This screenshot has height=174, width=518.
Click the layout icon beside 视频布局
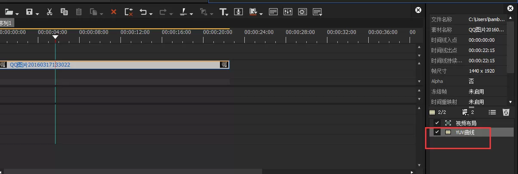coord(448,123)
